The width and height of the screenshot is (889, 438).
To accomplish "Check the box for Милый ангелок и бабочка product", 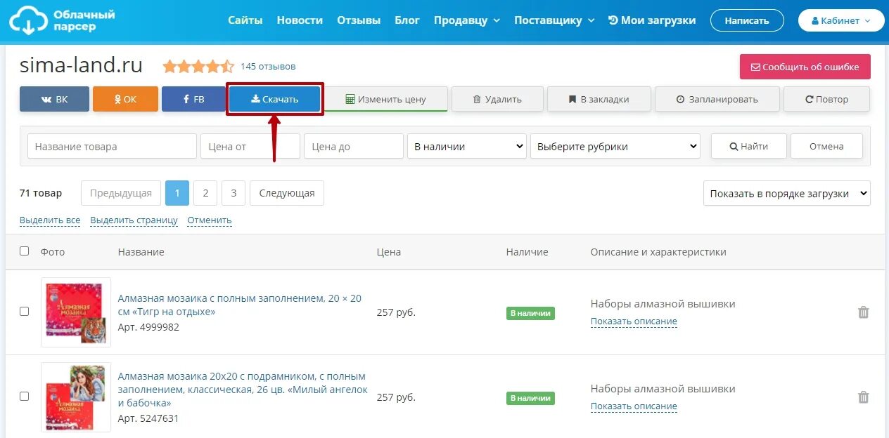I will click(25, 396).
